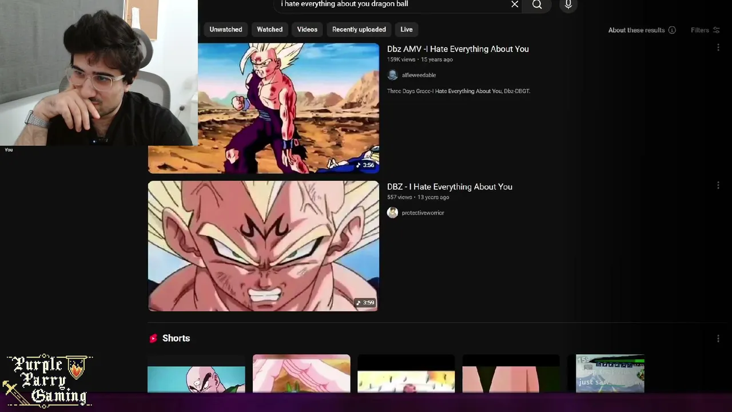Image resolution: width=732 pixels, height=412 pixels.
Task: Click the description text starting Three Days Grace
Action: [459, 92]
